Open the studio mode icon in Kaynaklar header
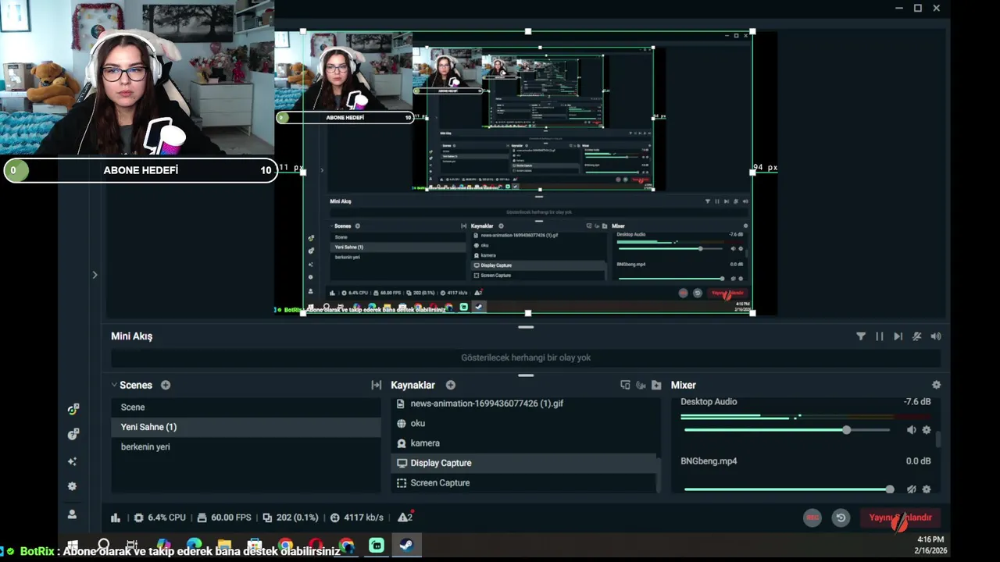 point(625,385)
